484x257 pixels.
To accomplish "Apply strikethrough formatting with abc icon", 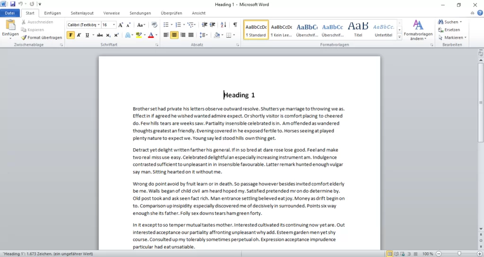I will coord(100,35).
